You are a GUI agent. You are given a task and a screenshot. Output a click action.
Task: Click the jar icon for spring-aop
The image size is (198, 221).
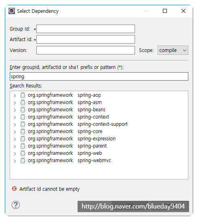[23, 95]
